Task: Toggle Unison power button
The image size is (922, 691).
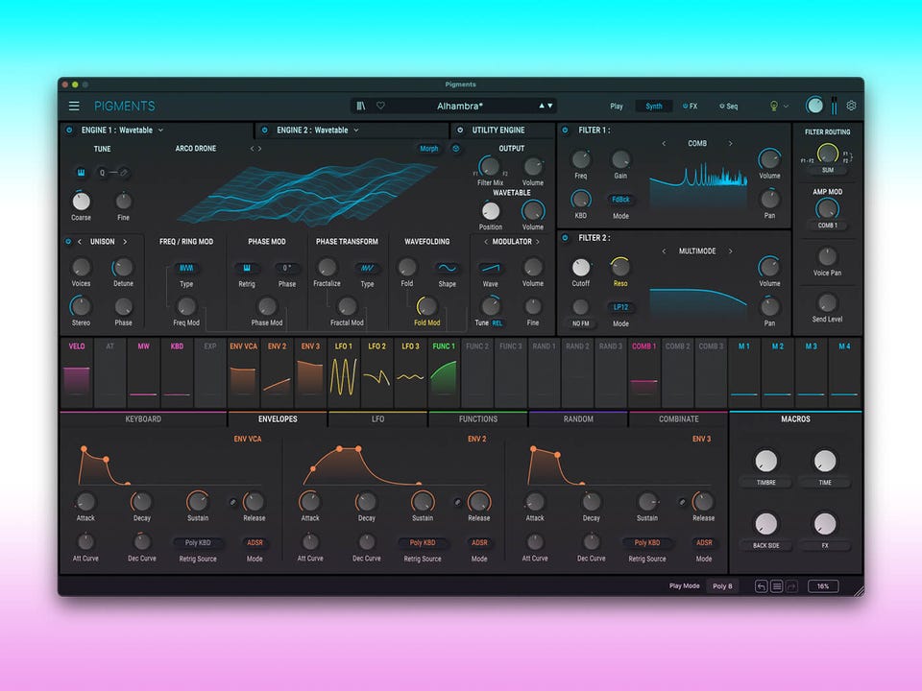Action: 68,242
